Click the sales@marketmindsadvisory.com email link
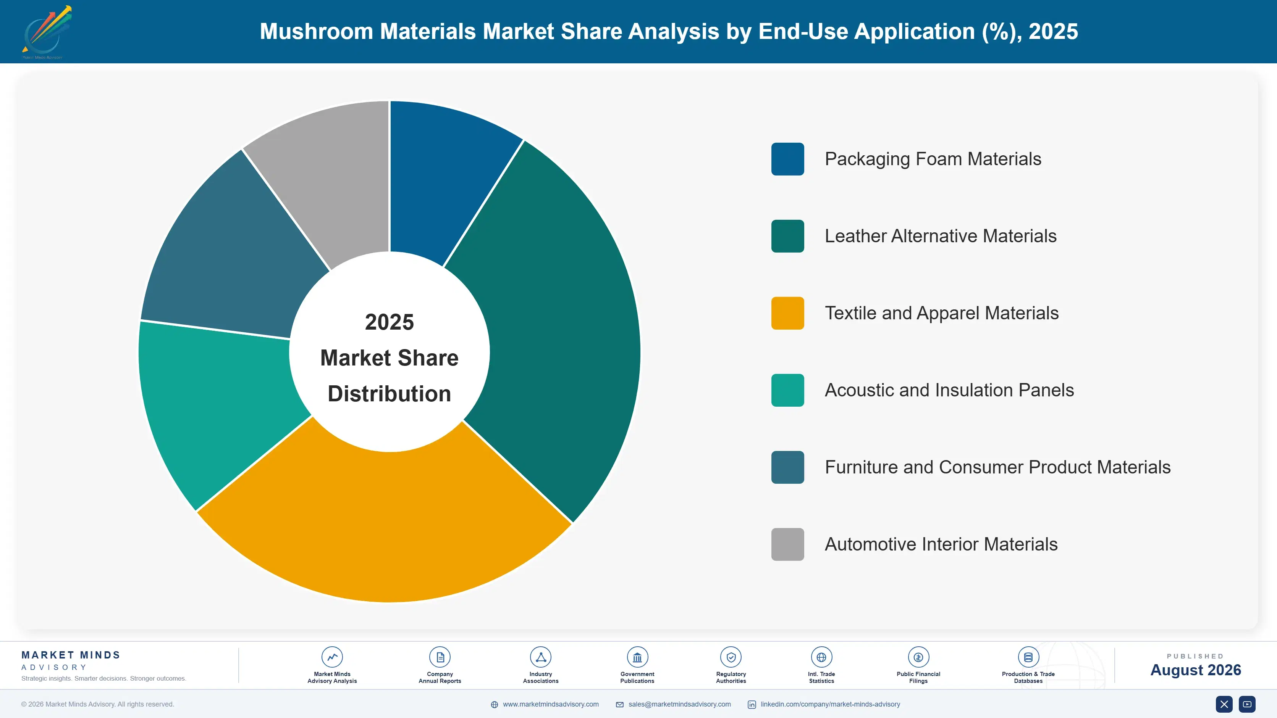Screen dimensions: 1277x718 tap(680, 704)
